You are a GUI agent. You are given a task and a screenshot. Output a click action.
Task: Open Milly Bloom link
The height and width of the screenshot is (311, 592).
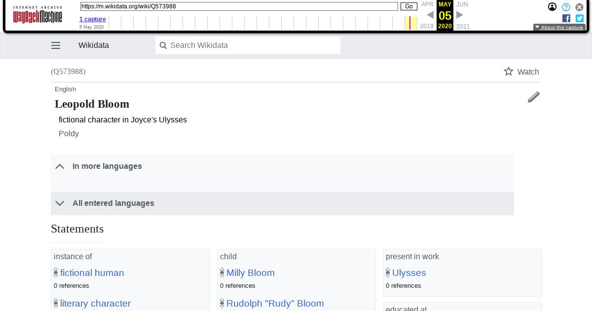251,273
